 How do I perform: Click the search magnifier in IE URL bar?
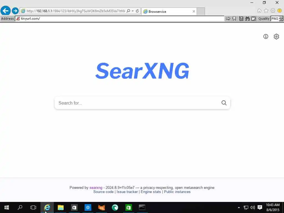(x=128, y=11)
